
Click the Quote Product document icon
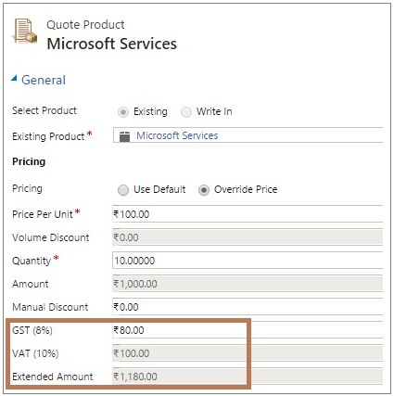pyautogui.click(x=24, y=31)
